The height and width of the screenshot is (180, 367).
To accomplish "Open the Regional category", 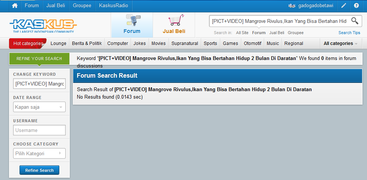I will pyautogui.click(x=294, y=43).
